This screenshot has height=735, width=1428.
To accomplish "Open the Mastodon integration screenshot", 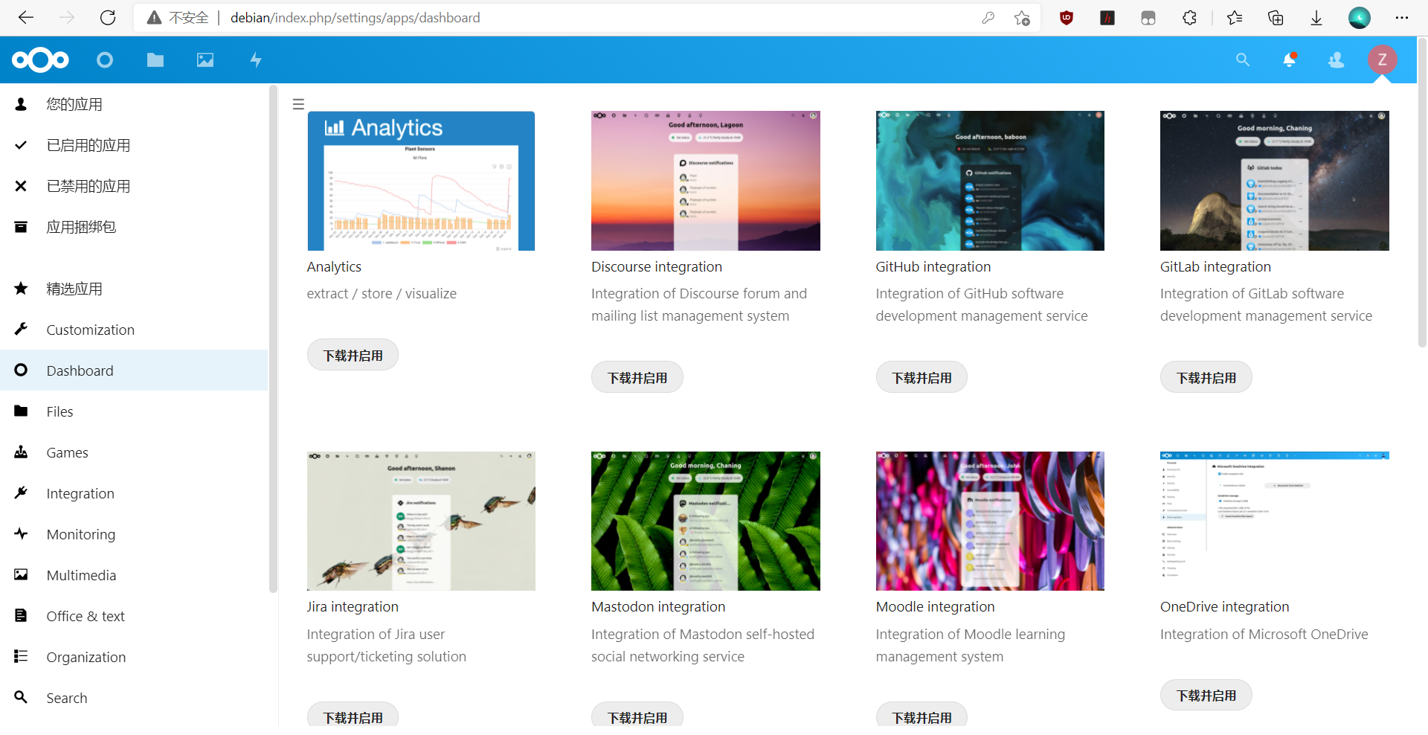I will pyautogui.click(x=706, y=521).
